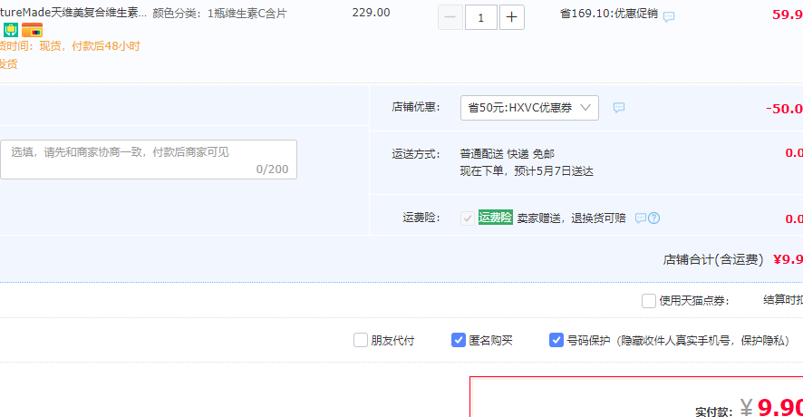
Task: Open the product title link 天维美复合维生素
Action: coord(73,13)
